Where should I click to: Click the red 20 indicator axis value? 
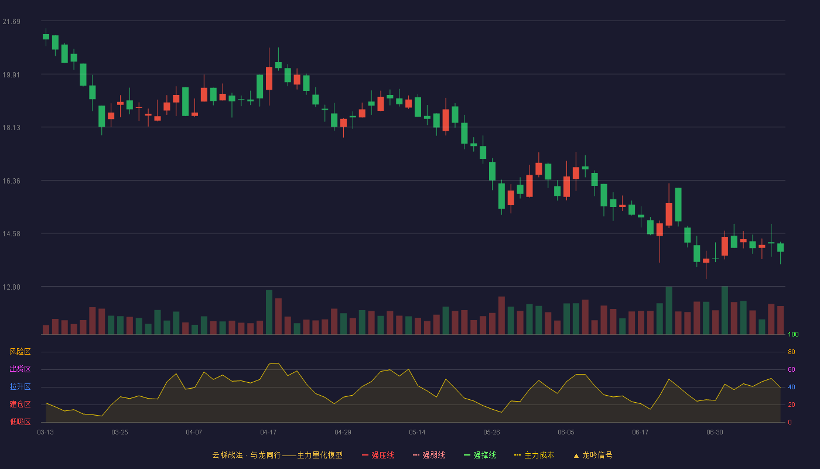(791, 405)
